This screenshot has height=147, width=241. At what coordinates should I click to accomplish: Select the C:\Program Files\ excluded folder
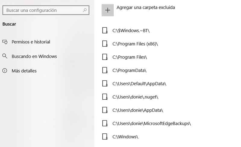point(130,57)
